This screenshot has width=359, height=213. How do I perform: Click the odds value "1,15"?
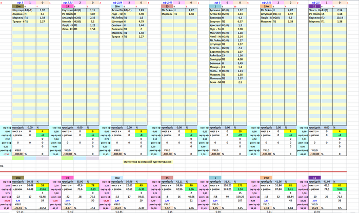pyautogui.click(x=92, y=10)
